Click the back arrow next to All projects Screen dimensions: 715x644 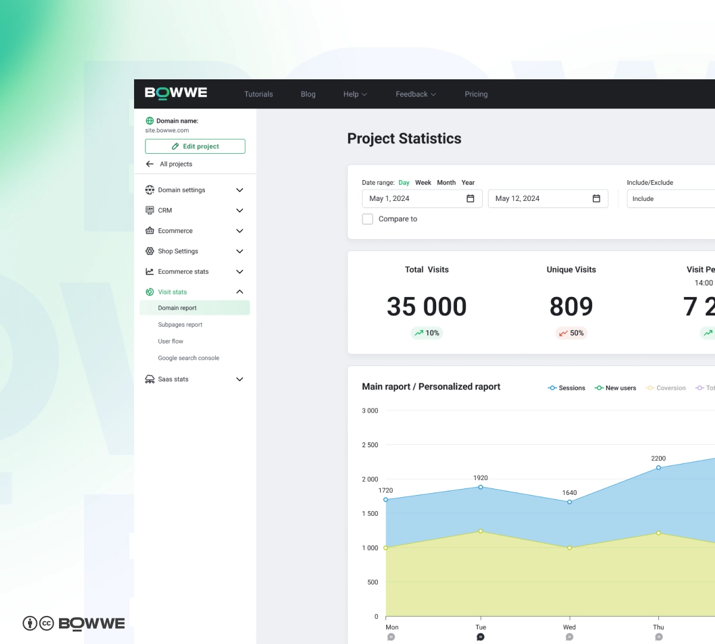(x=150, y=164)
